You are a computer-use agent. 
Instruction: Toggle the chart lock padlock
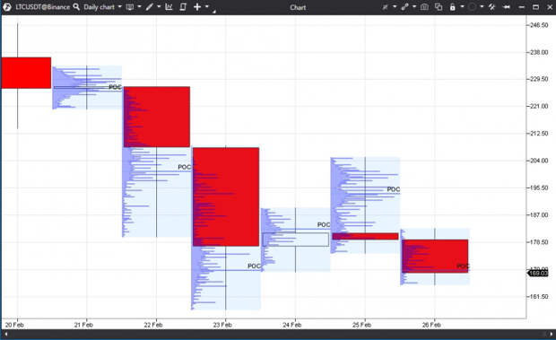(x=453, y=7)
